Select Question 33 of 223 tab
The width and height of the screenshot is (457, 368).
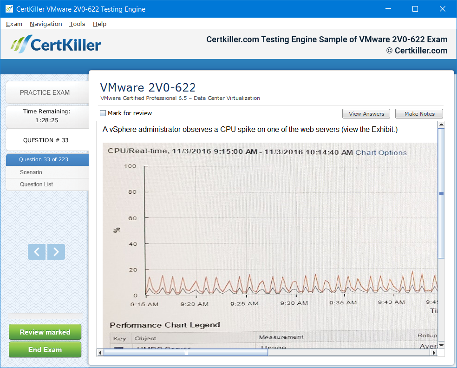click(47, 159)
